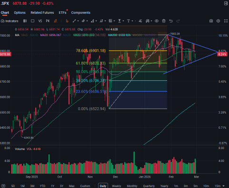
Task: Click the Volume VOL indicator label
Action: click(x=28, y=149)
